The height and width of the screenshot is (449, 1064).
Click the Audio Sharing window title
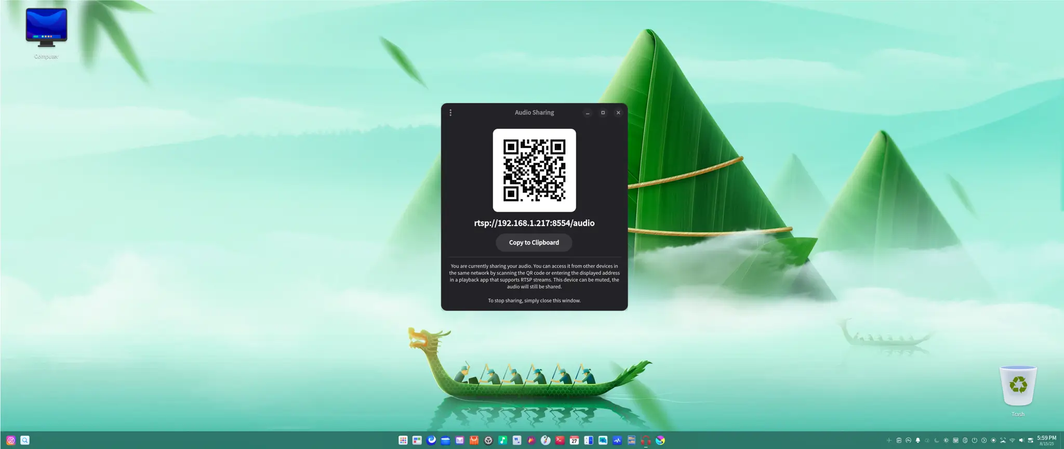534,112
